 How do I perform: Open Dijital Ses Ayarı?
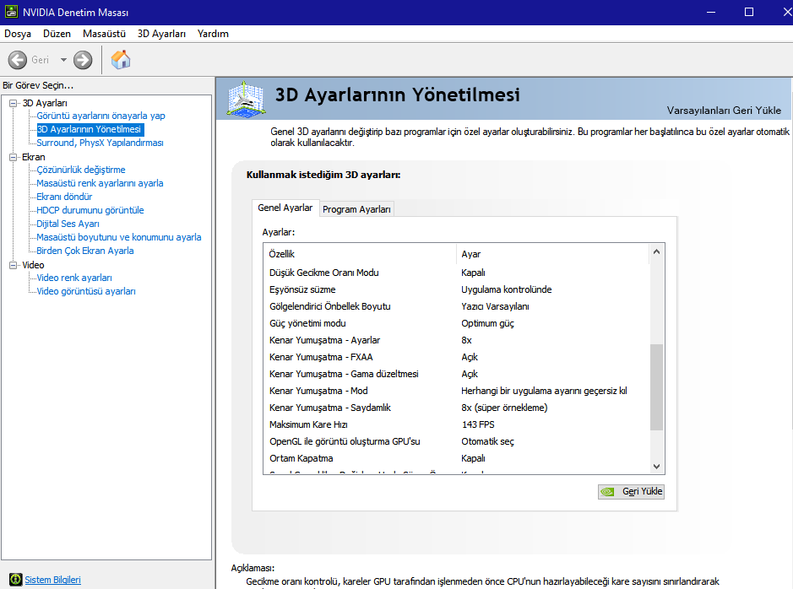pyautogui.click(x=68, y=224)
